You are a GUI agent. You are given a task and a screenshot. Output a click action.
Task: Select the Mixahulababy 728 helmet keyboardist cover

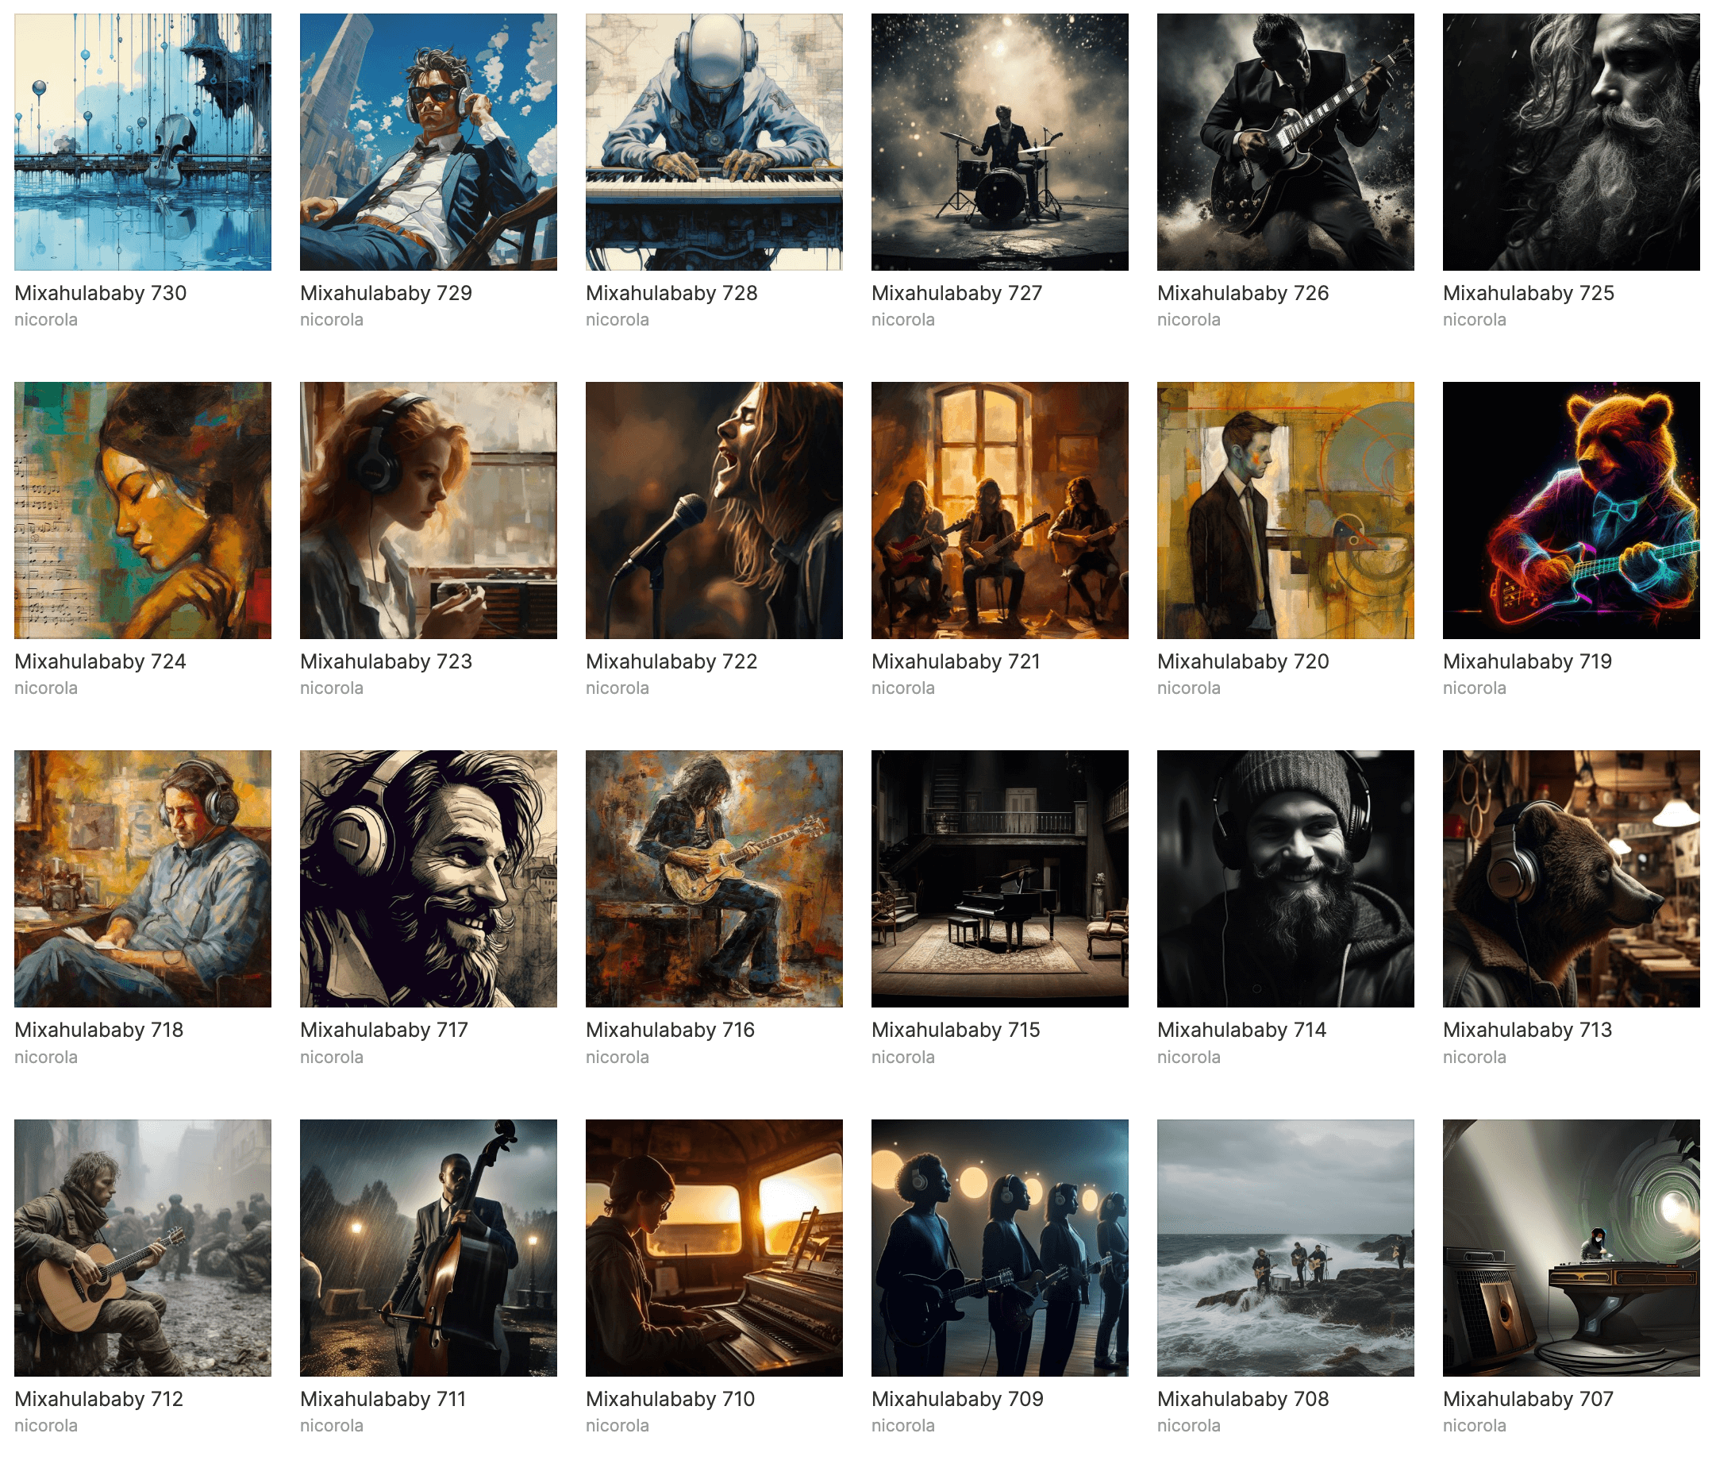[714, 141]
